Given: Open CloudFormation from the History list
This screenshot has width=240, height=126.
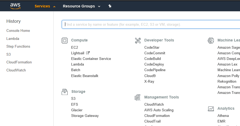Looking at the screenshot, I should click(19, 62).
